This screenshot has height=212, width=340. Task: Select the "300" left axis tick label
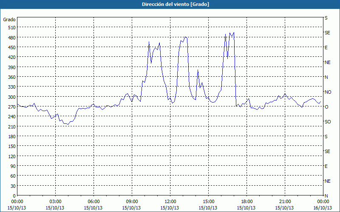(x=12, y=97)
